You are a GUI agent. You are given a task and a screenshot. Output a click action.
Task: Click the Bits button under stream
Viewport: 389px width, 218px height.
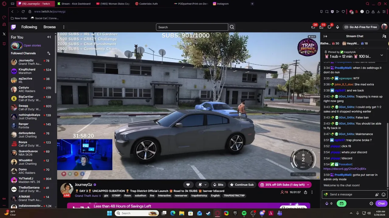[218, 185]
